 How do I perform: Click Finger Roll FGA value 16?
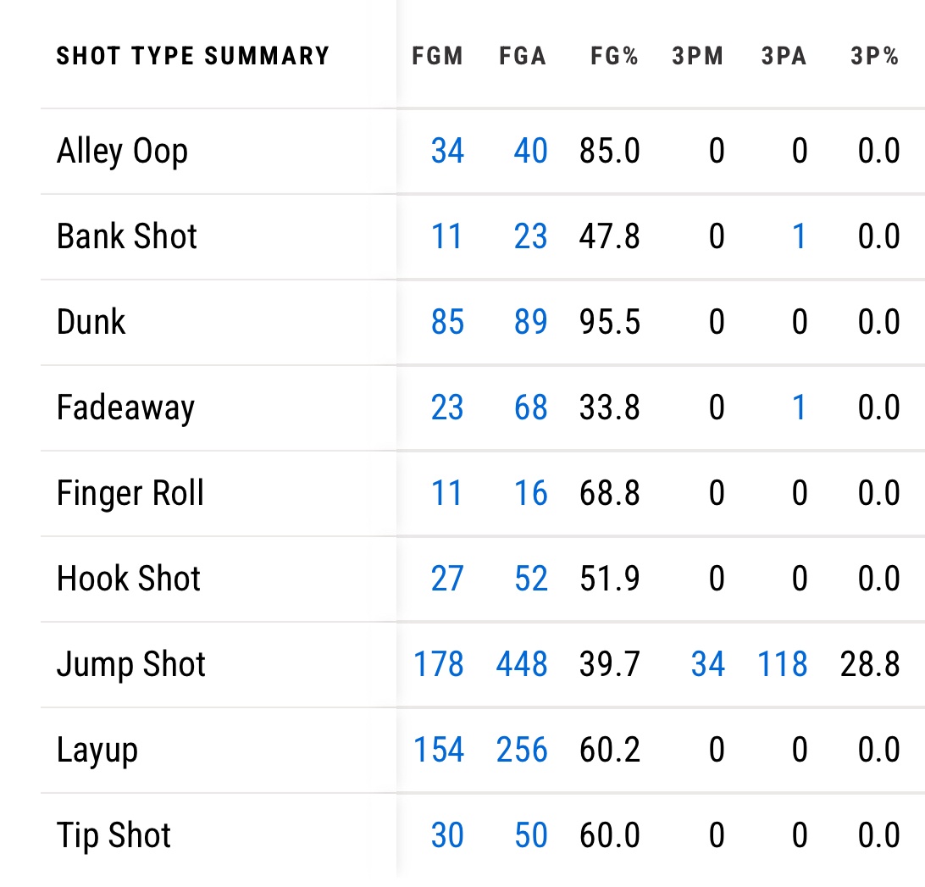pyautogui.click(x=530, y=494)
